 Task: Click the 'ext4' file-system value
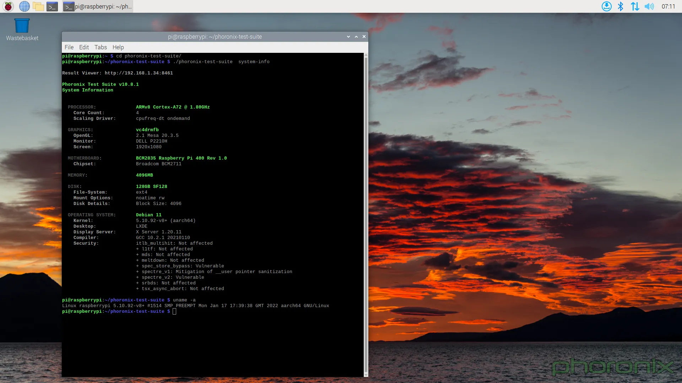(x=142, y=192)
